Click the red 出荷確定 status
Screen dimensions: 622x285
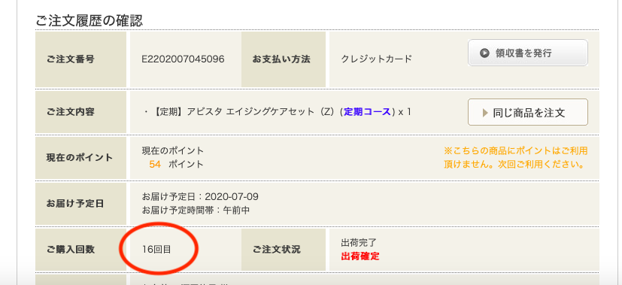click(x=360, y=256)
